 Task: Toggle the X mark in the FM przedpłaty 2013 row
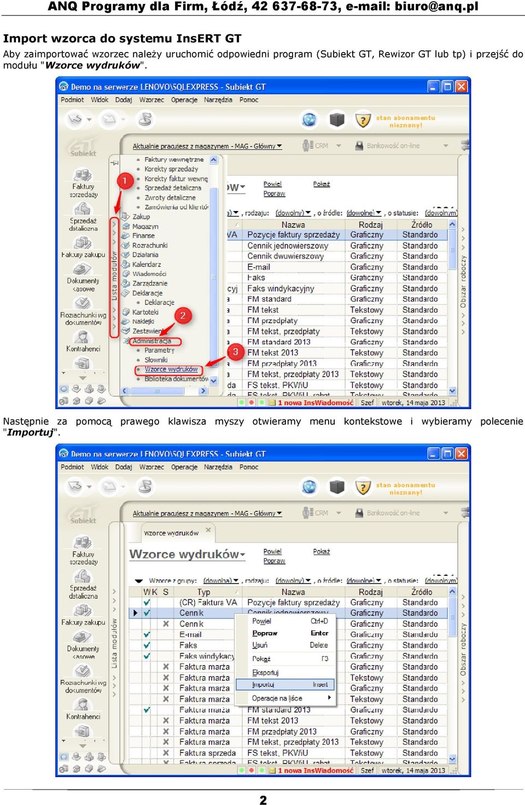click(x=166, y=731)
